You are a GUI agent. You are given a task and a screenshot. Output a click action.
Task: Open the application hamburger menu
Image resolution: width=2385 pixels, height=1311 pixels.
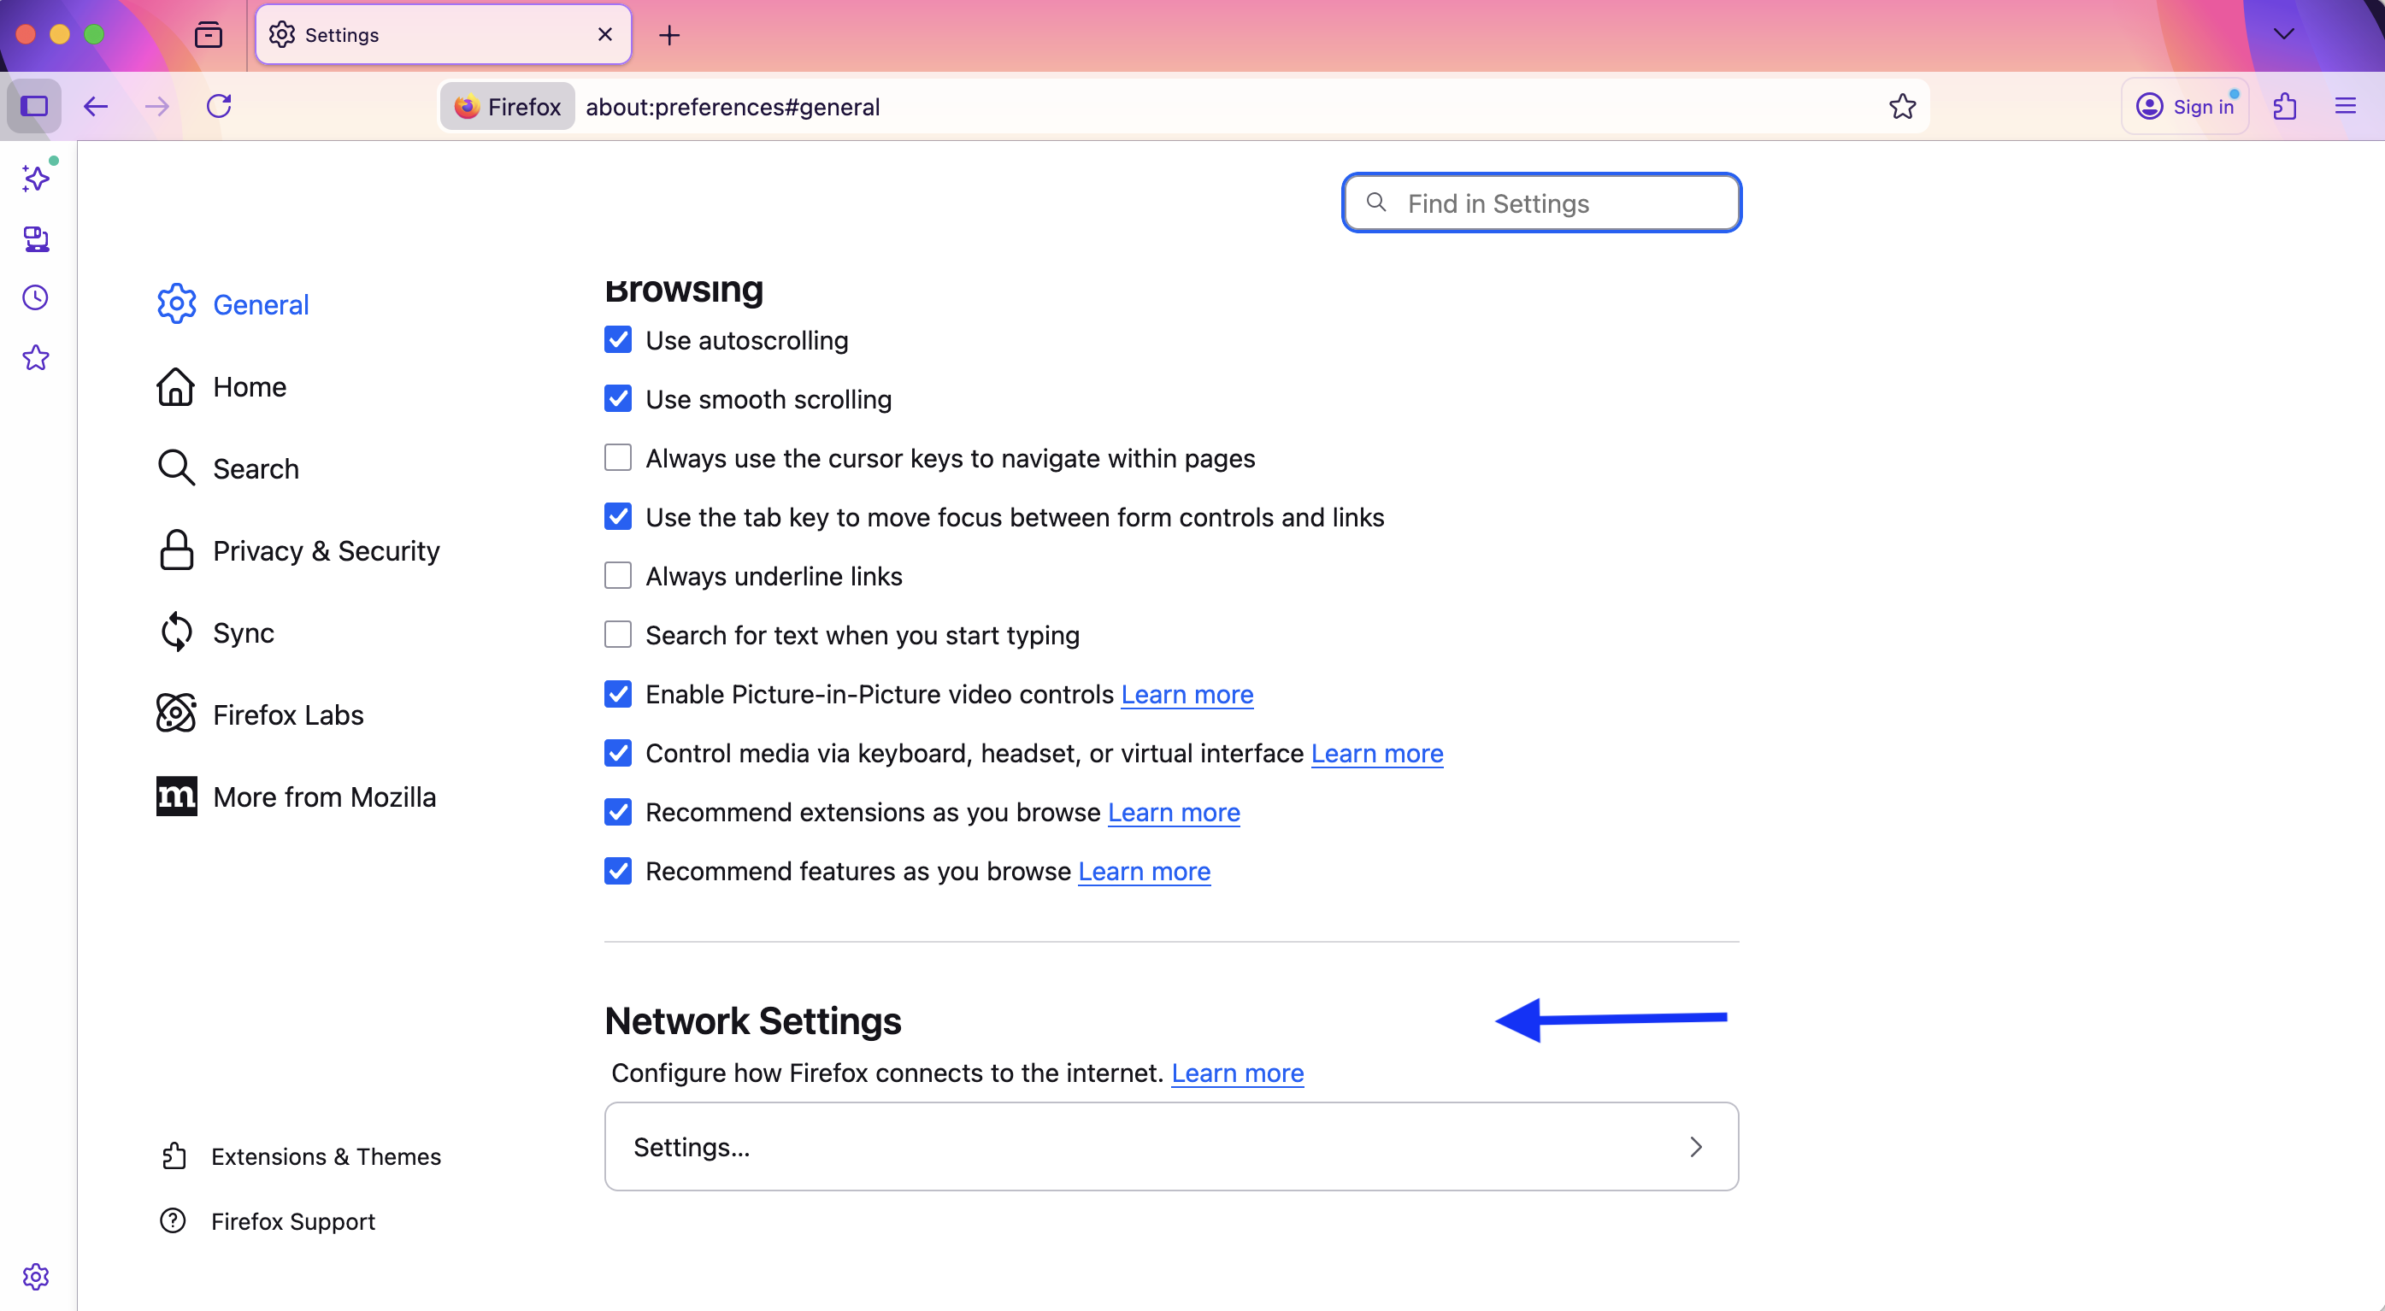pyautogui.click(x=2345, y=107)
